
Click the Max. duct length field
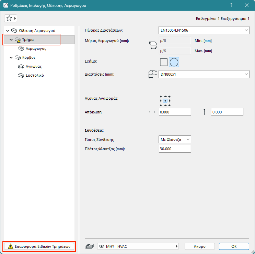pyautogui.click(x=175, y=51)
